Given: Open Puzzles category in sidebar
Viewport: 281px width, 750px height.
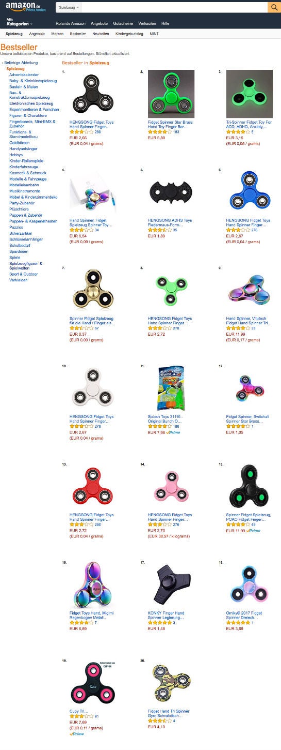Looking at the screenshot, I should 16,227.
